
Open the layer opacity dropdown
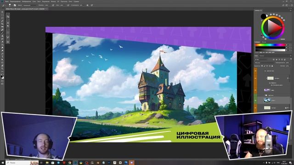(x=288, y=63)
